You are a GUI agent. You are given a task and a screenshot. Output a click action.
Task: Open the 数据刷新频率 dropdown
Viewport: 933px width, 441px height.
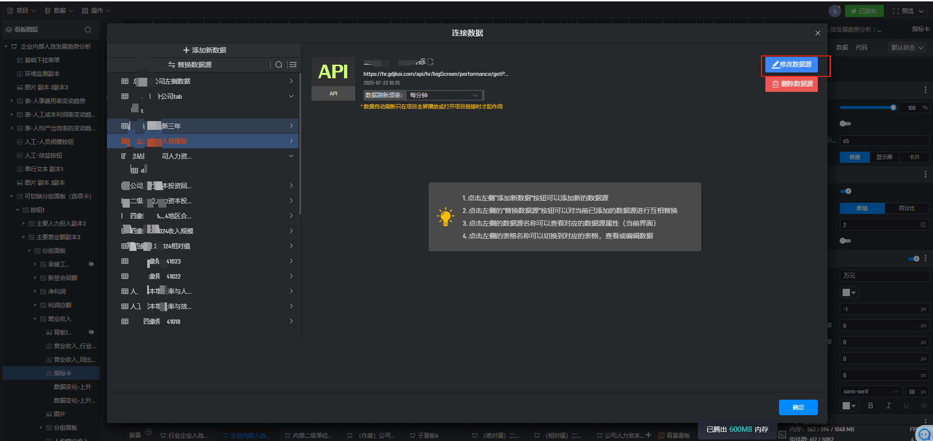(x=444, y=95)
